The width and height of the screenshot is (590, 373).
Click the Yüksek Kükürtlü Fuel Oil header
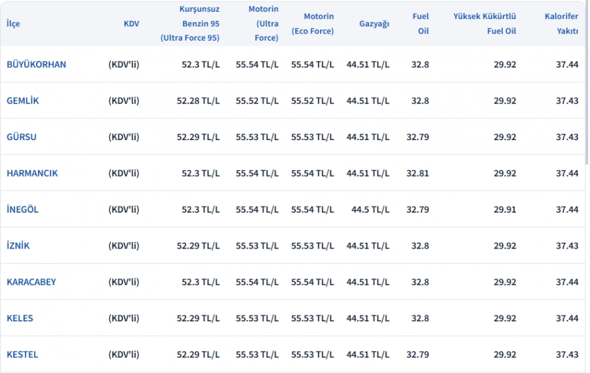pyautogui.click(x=485, y=24)
